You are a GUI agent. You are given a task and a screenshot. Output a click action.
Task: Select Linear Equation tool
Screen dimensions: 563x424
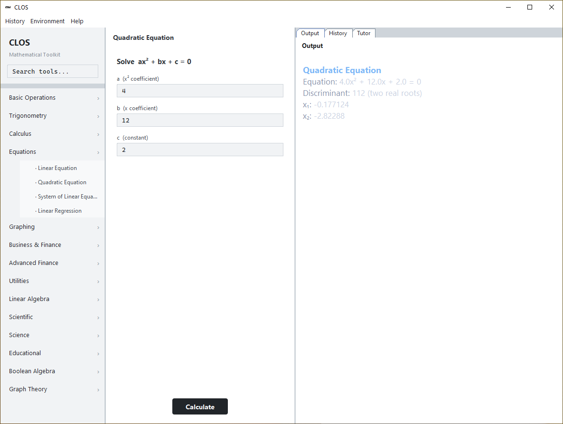click(x=57, y=168)
